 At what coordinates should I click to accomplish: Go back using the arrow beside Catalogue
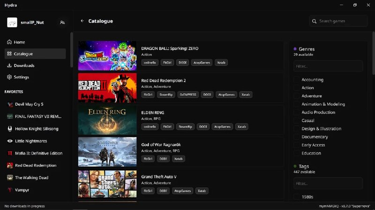coord(82,21)
